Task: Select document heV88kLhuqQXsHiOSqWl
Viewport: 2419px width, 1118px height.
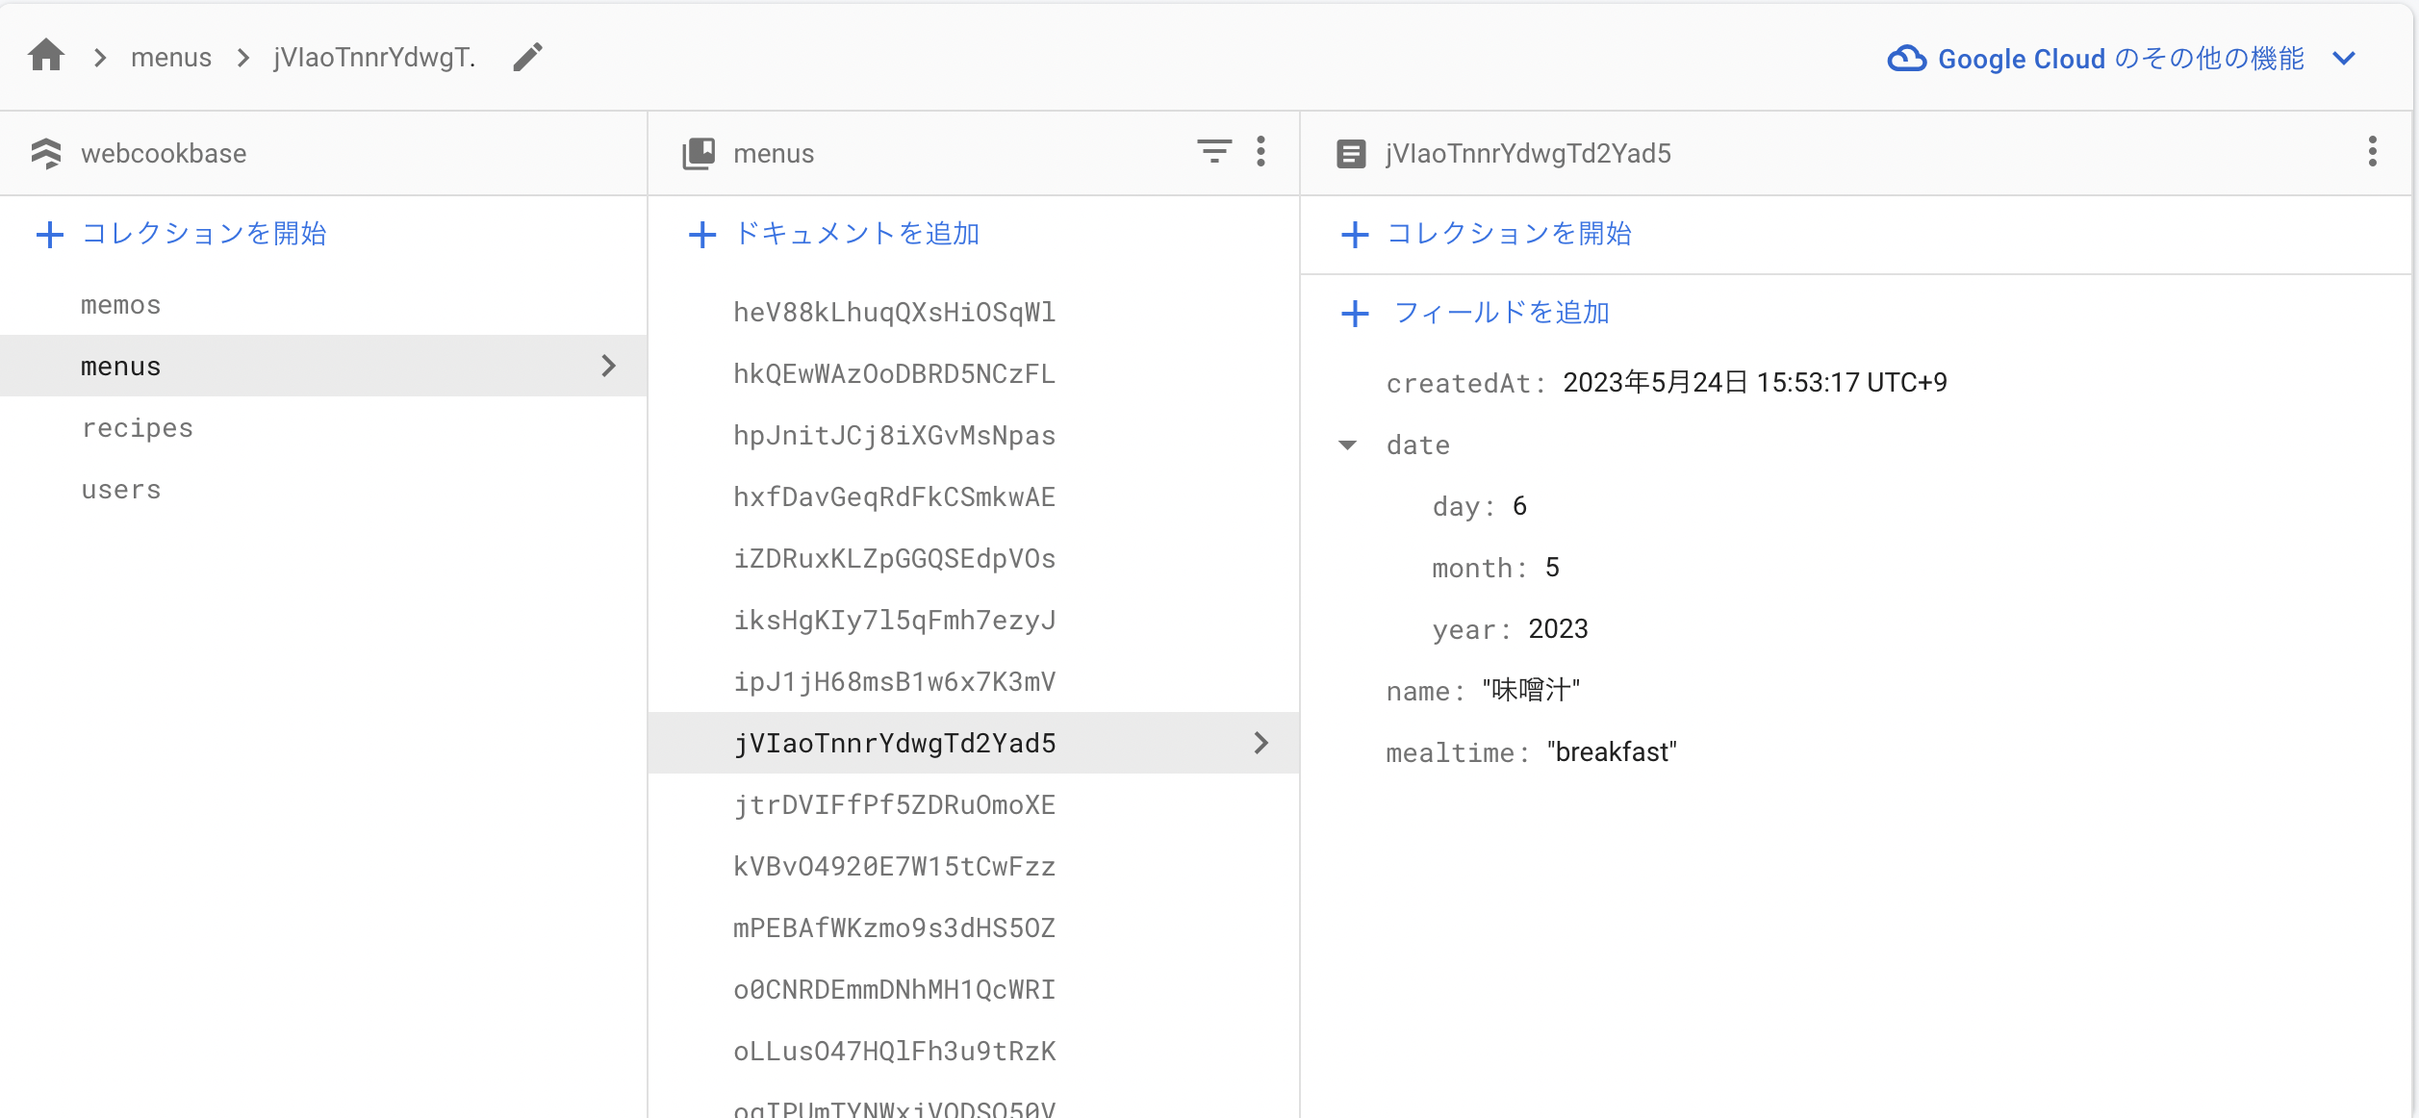Action: (895, 312)
